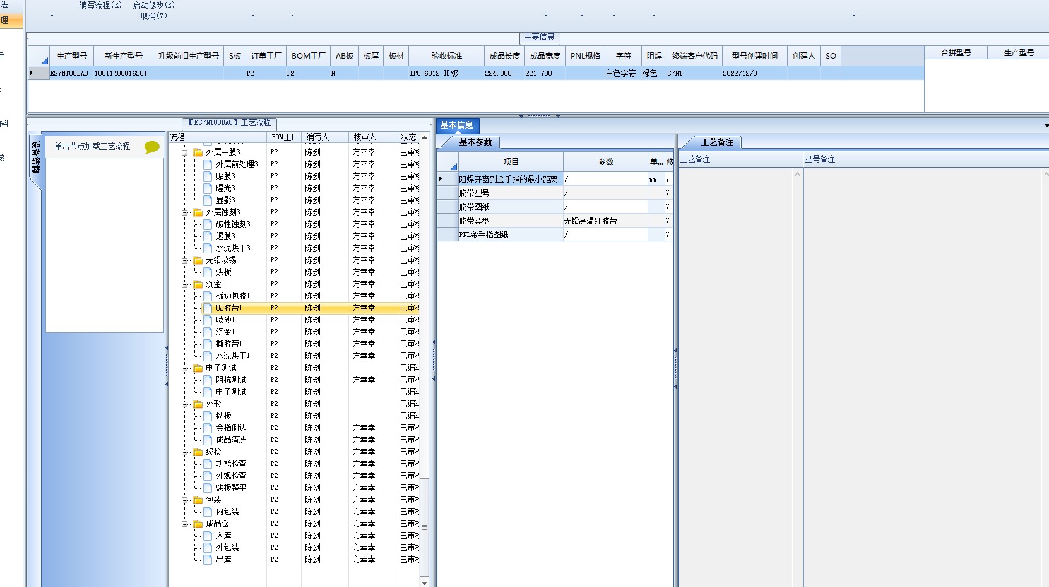Switch to the 基本信息 tab

point(457,125)
